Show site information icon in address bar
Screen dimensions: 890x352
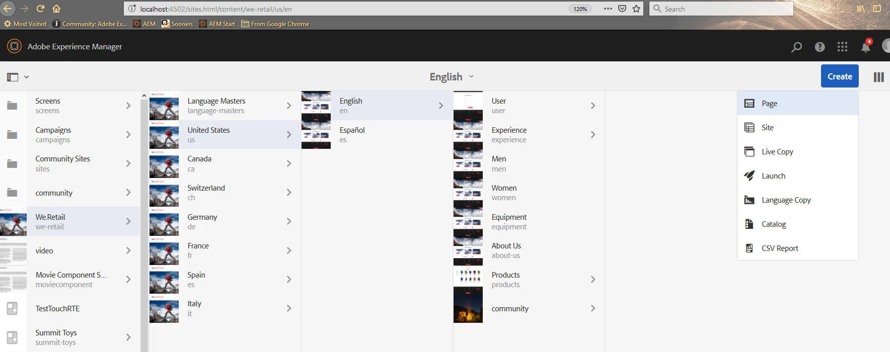click(132, 9)
